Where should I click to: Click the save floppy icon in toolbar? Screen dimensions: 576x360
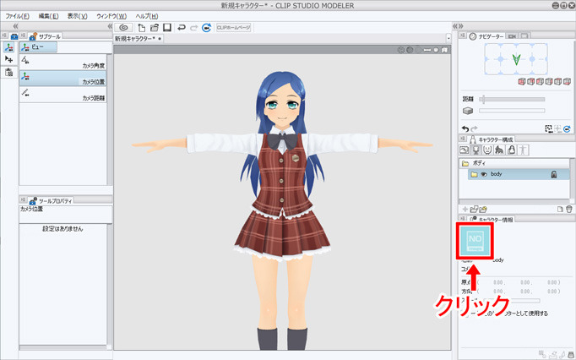click(166, 28)
